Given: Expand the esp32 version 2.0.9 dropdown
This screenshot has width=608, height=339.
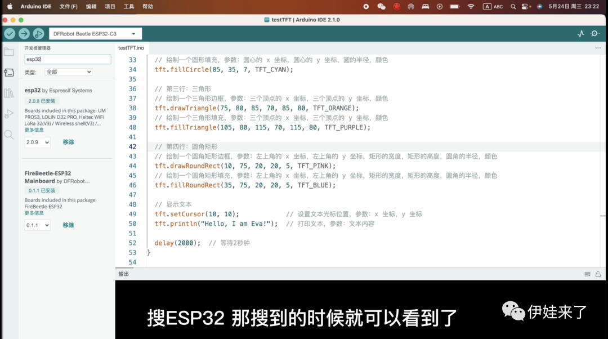Looking at the screenshot, I should coord(38,142).
